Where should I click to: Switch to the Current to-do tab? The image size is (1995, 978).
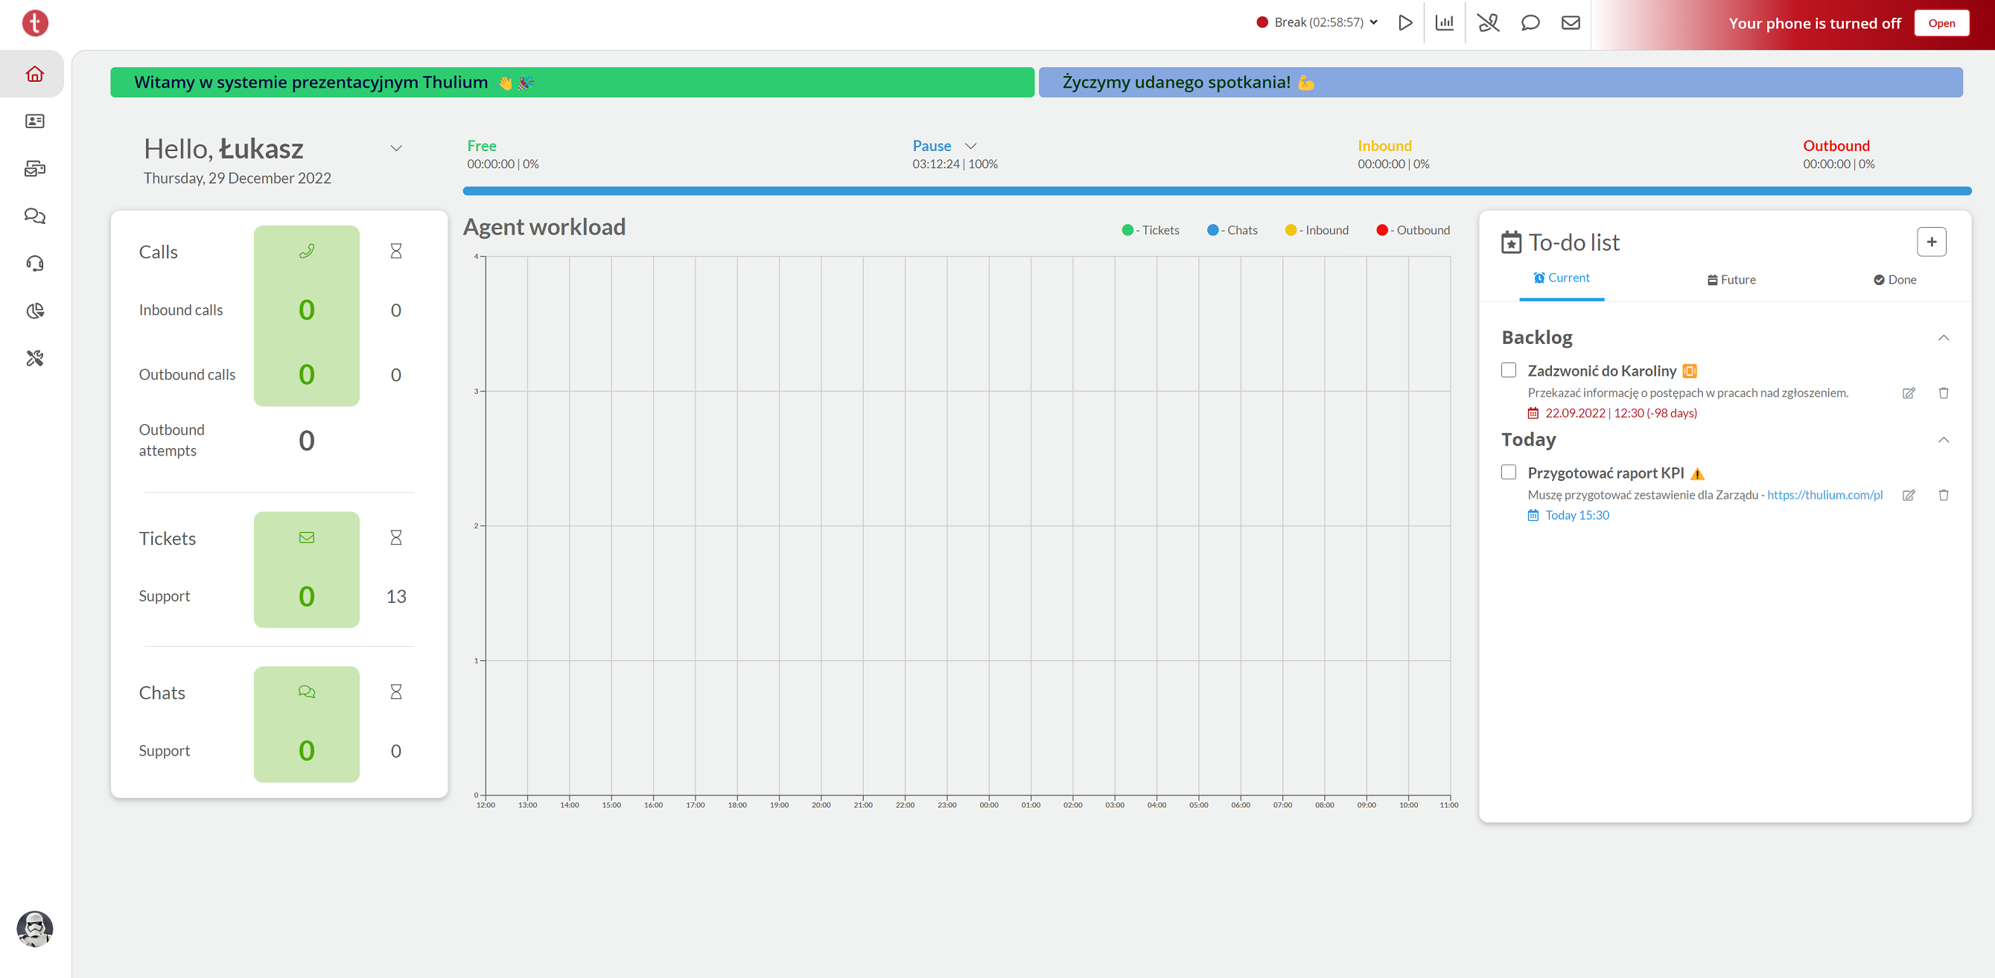pyautogui.click(x=1562, y=278)
